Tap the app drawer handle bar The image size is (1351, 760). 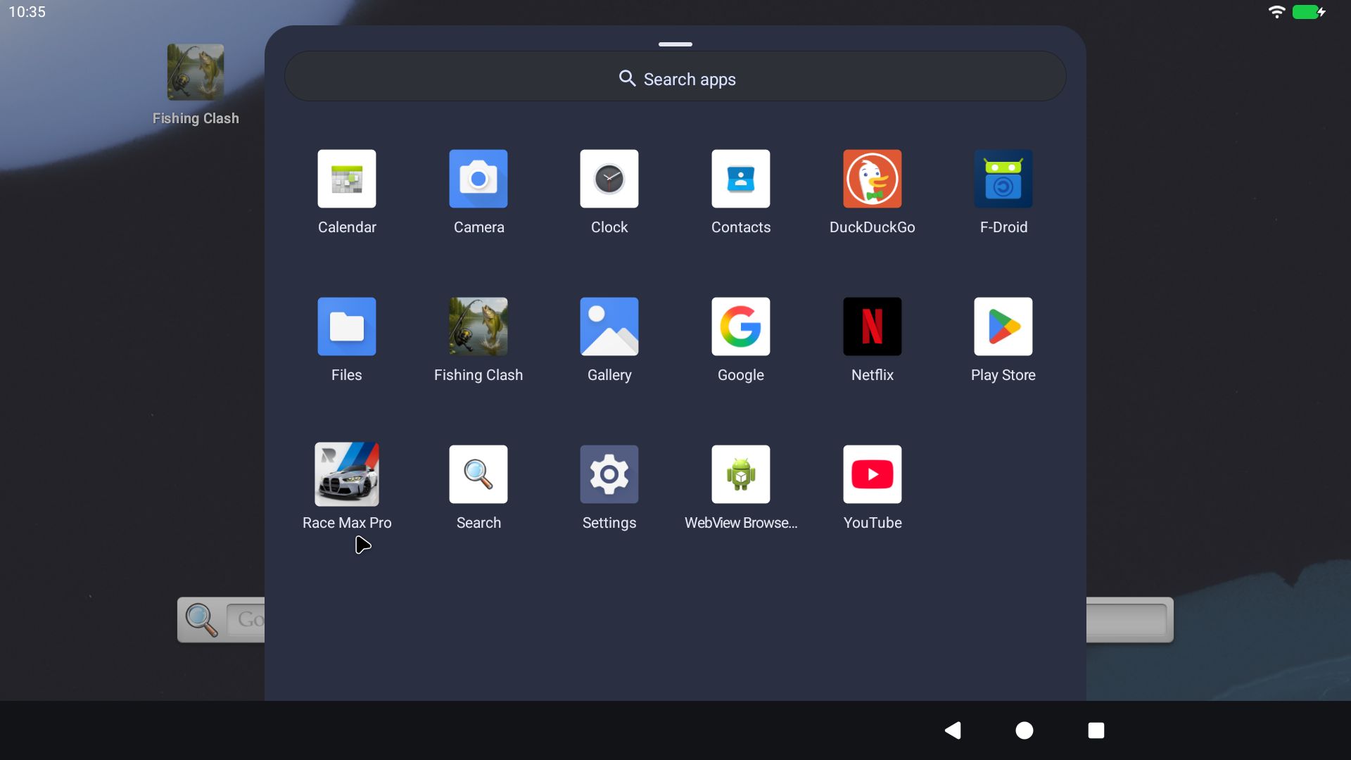[675, 44]
